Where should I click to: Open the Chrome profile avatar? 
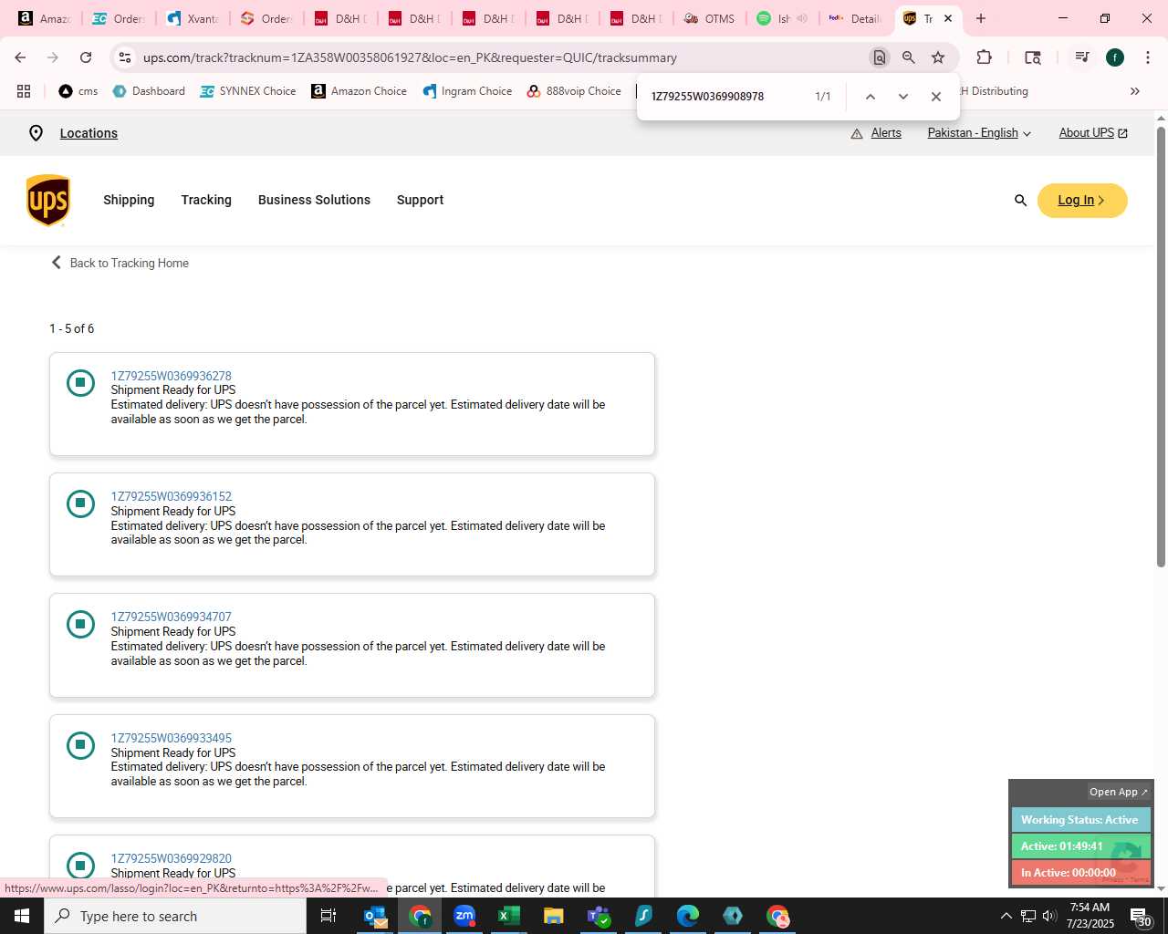(x=1115, y=57)
